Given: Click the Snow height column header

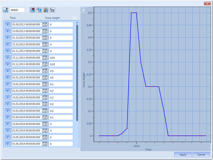Looking at the screenshot, I should [x=52, y=18].
